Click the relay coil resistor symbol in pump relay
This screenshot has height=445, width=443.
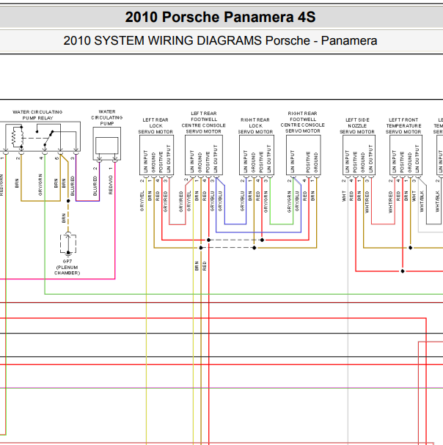(14, 138)
